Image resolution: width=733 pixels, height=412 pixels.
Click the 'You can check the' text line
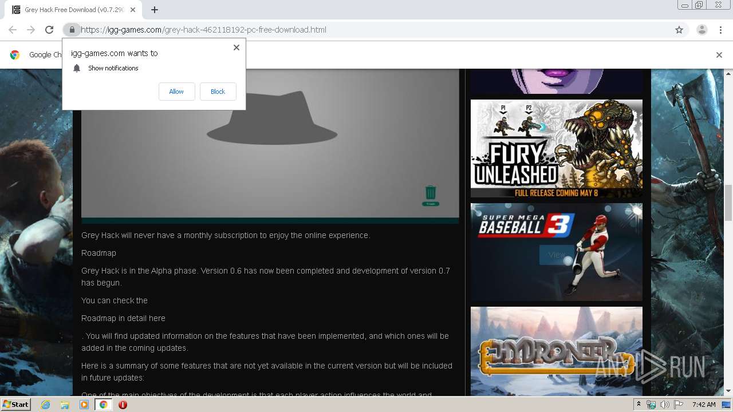(115, 300)
